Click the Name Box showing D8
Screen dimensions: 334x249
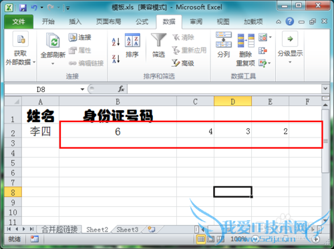tap(41, 89)
